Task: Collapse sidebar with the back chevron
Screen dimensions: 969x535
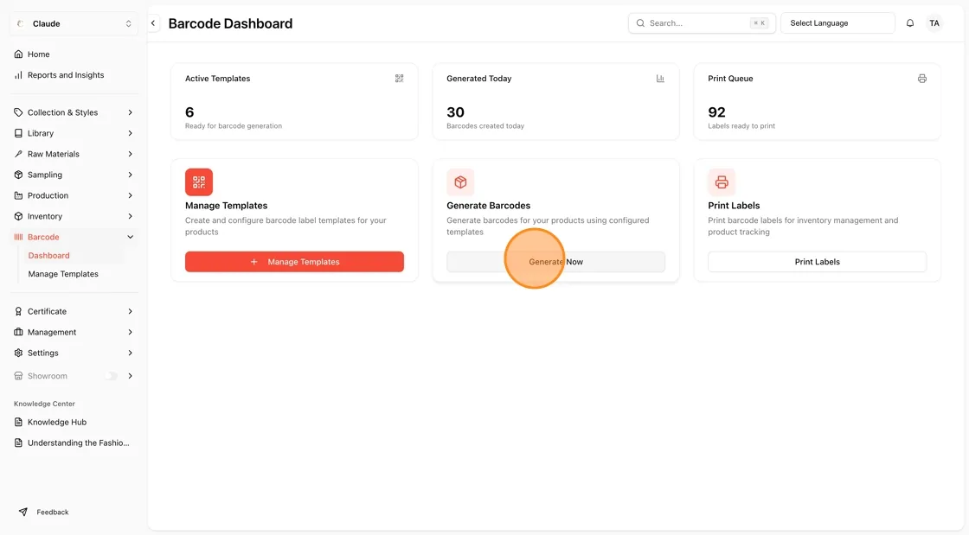Action: [x=153, y=23]
